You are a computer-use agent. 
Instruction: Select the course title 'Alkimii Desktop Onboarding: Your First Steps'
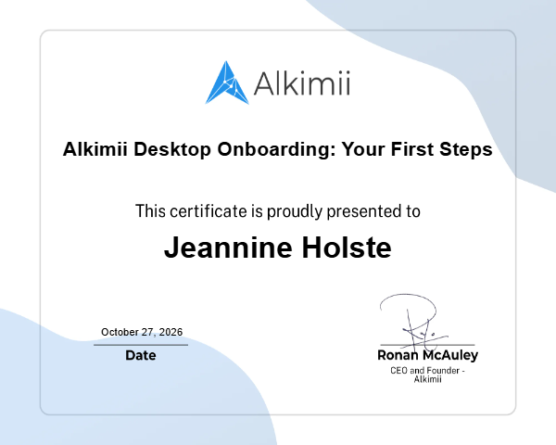click(278, 149)
